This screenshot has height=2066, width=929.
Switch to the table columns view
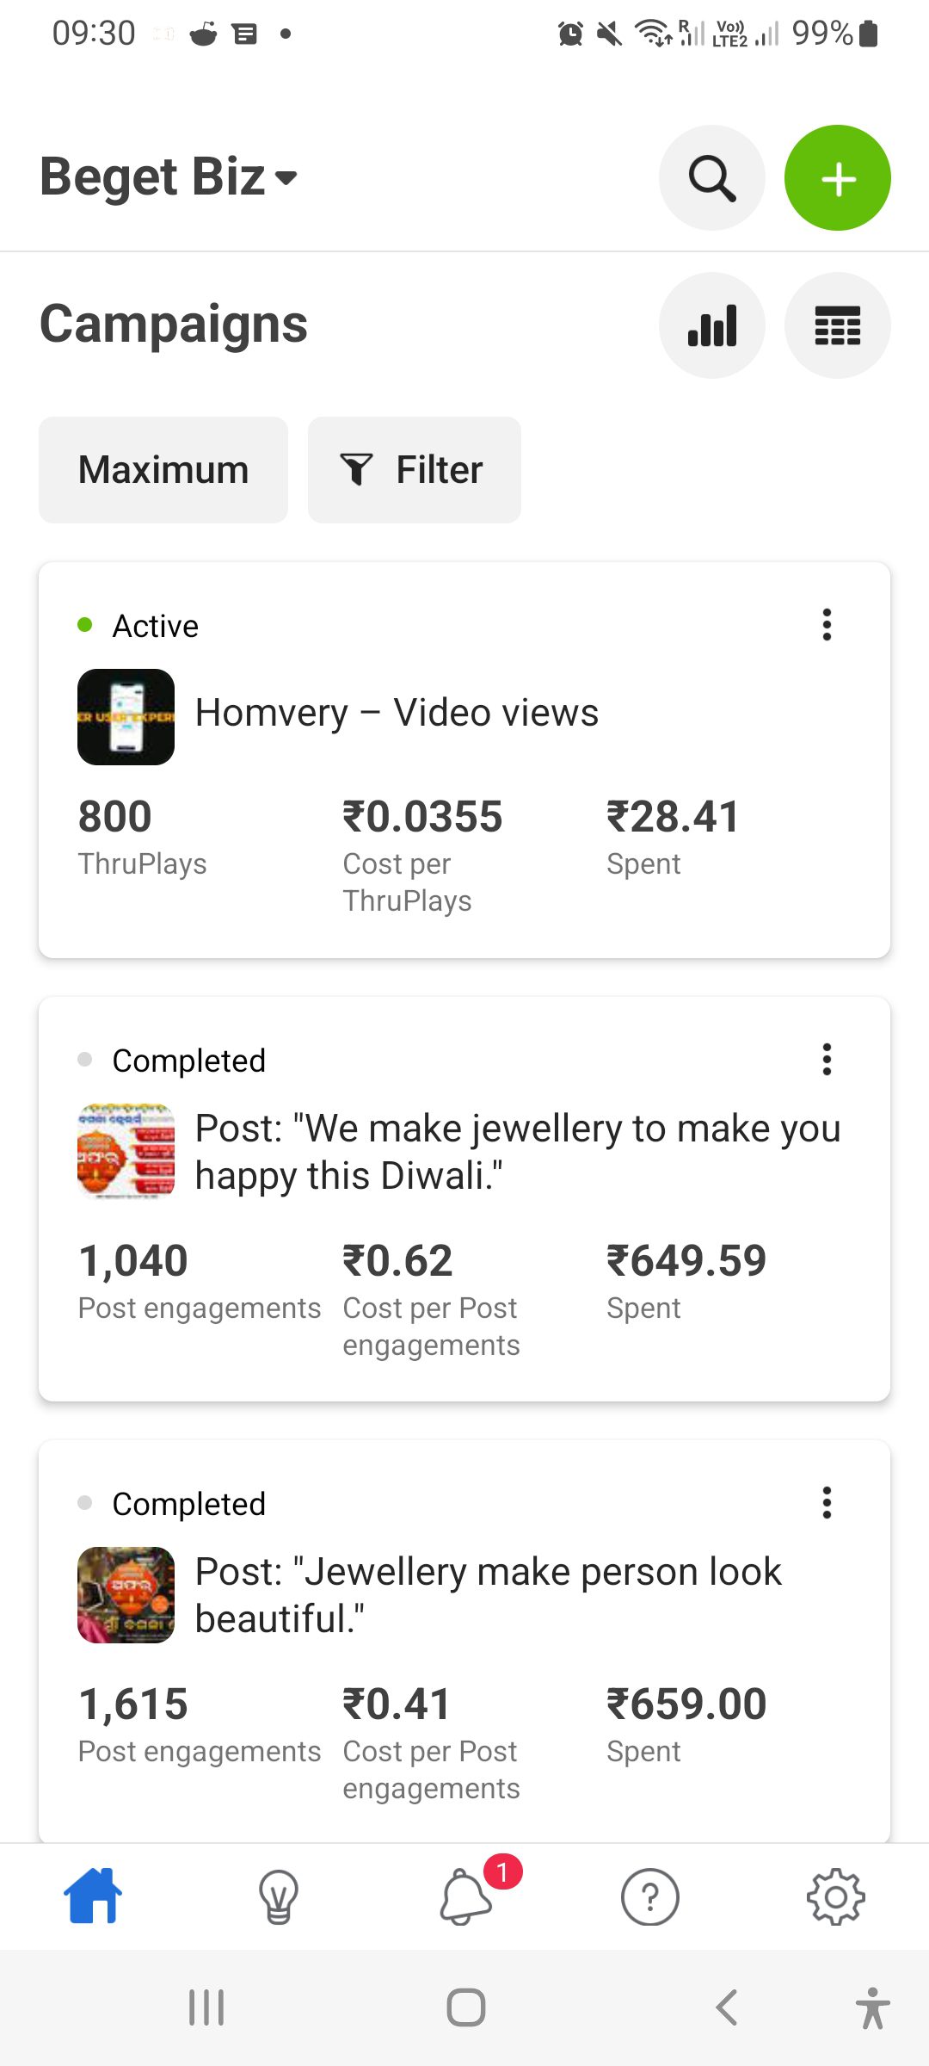coord(837,325)
